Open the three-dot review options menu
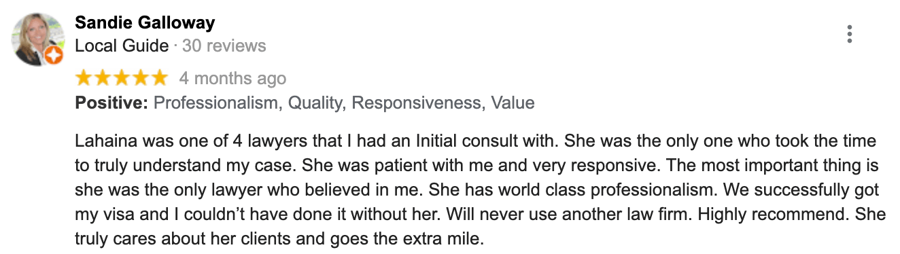 (x=850, y=34)
